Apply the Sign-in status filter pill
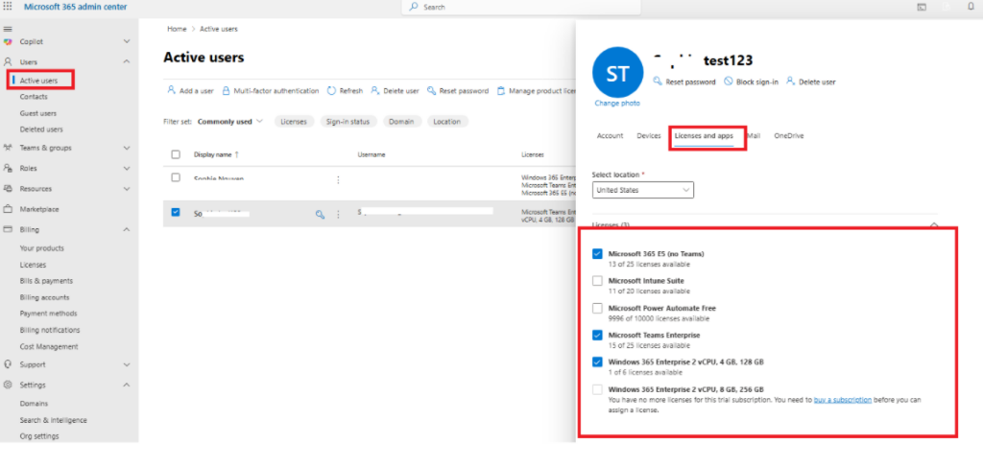The height and width of the screenshot is (467, 983). pos(348,122)
